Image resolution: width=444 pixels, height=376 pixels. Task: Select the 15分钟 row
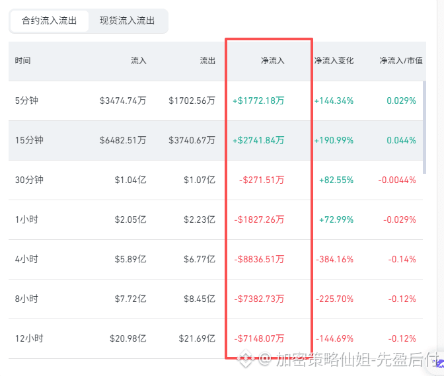point(216,141)
